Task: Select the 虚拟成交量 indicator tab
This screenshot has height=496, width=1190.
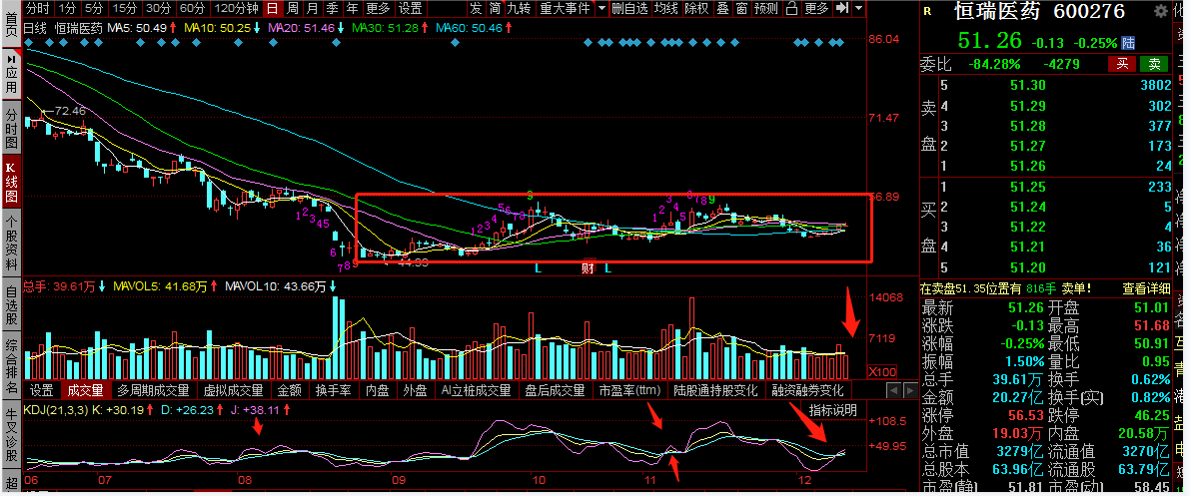Action: coord(233,390)
